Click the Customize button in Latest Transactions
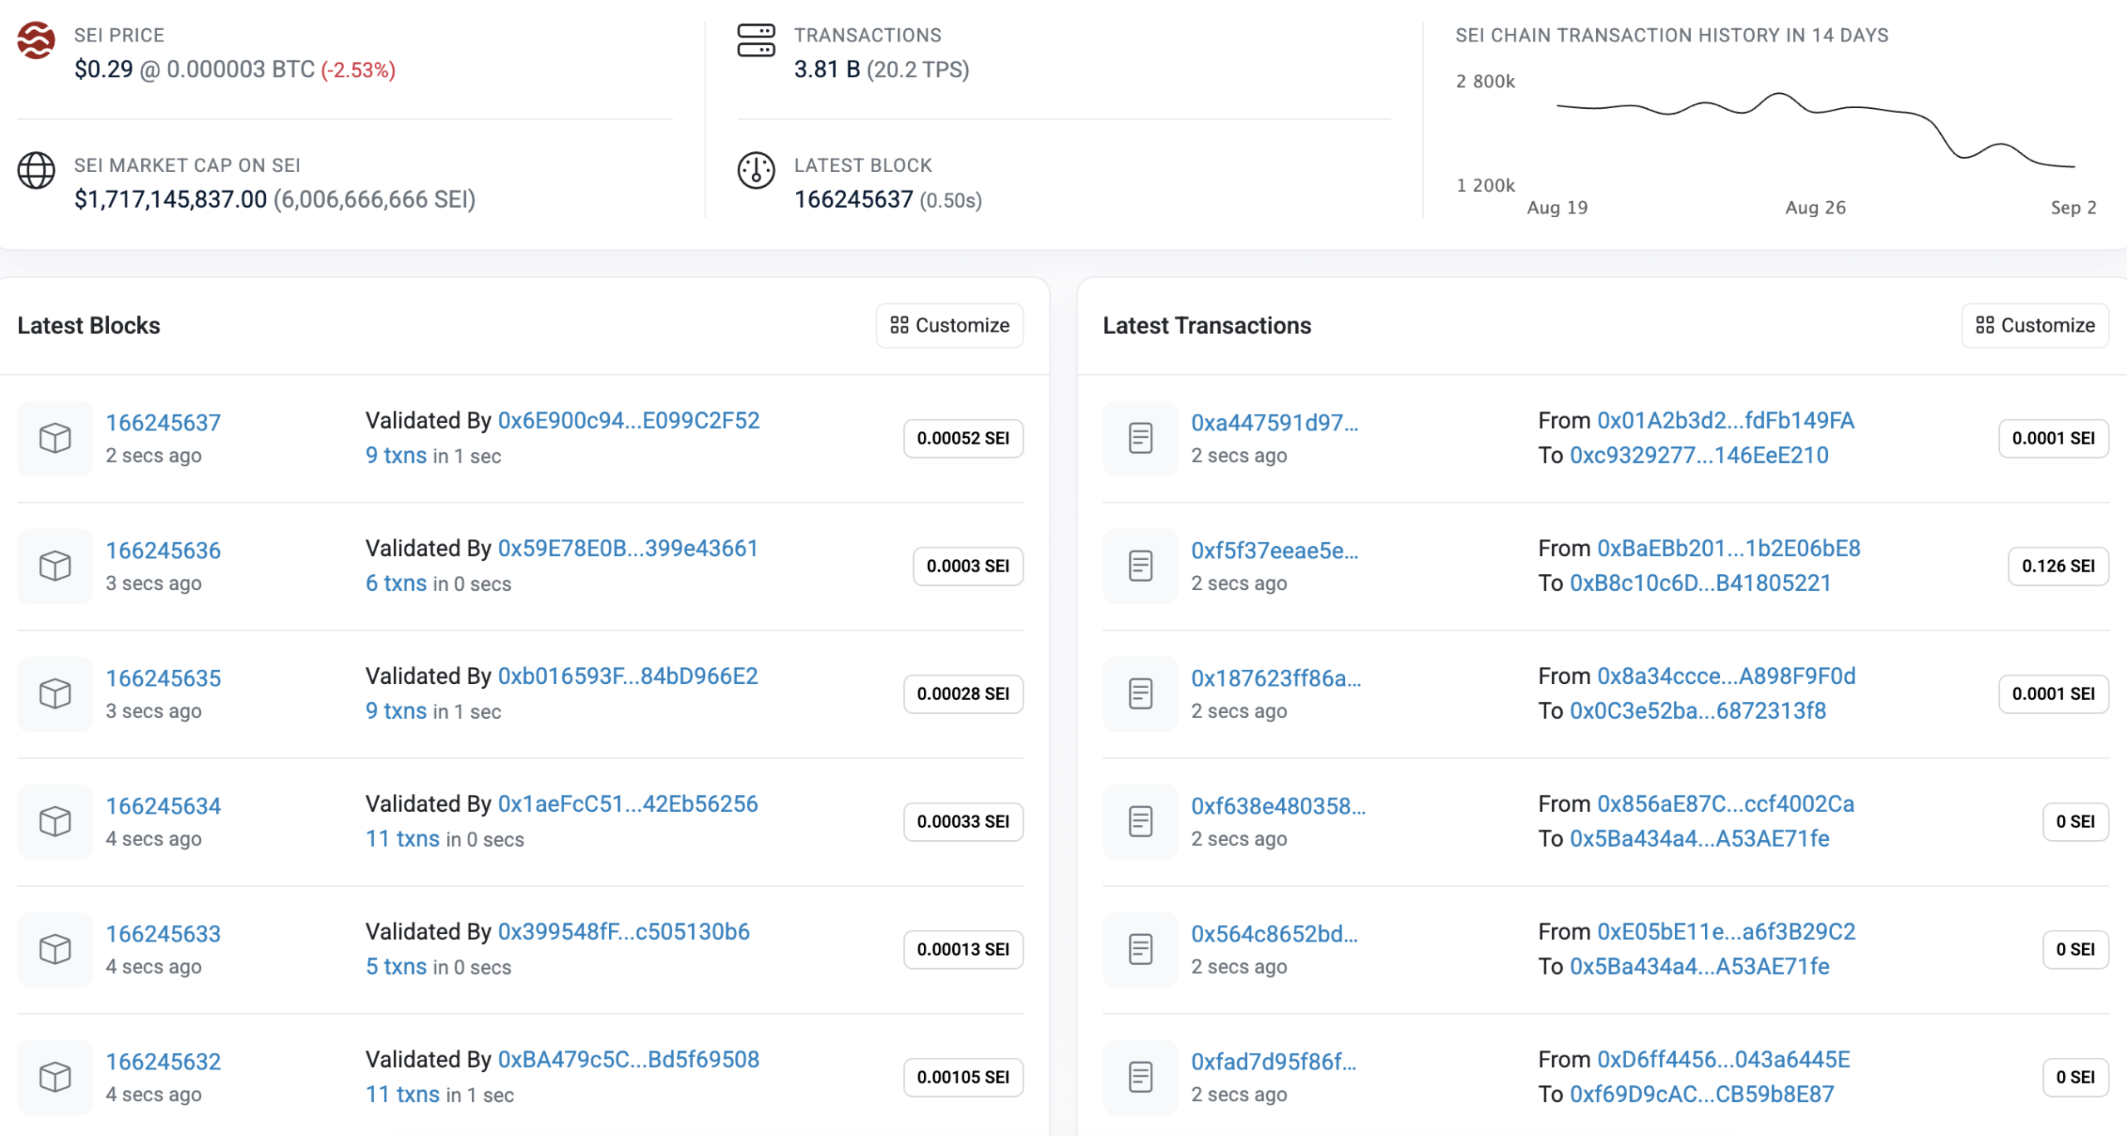 2034,326
